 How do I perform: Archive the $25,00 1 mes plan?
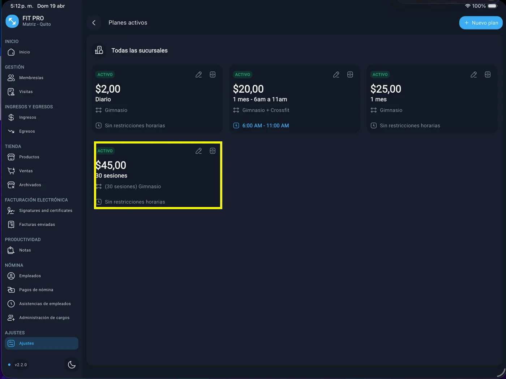488,75
